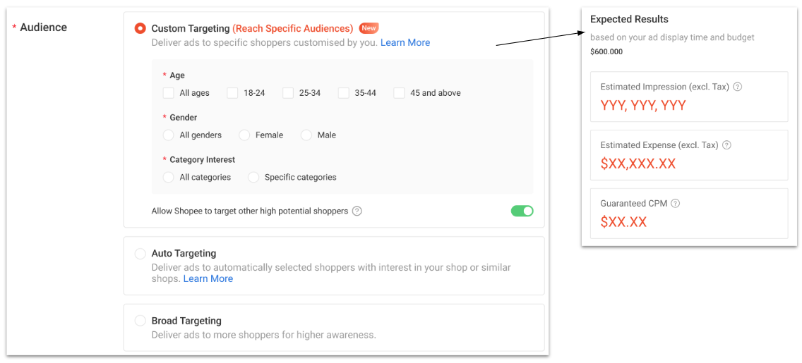Choose the Male gender radio button

click(x=306, y=135)
